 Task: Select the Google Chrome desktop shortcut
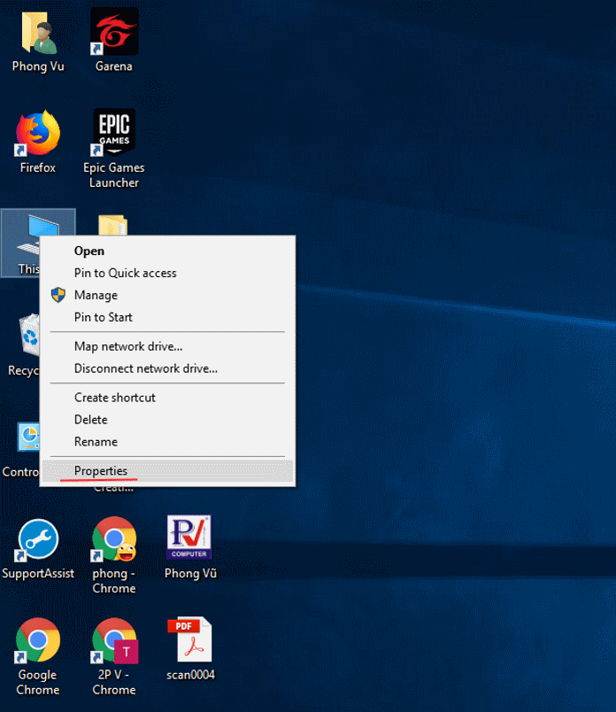37,642
